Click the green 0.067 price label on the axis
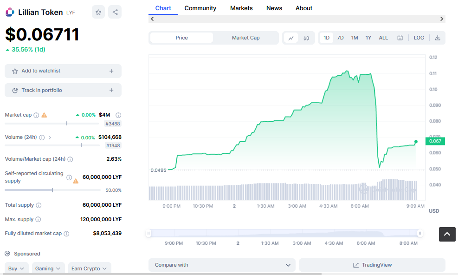Screen dimensions: 458x275 tap(435, 141)
